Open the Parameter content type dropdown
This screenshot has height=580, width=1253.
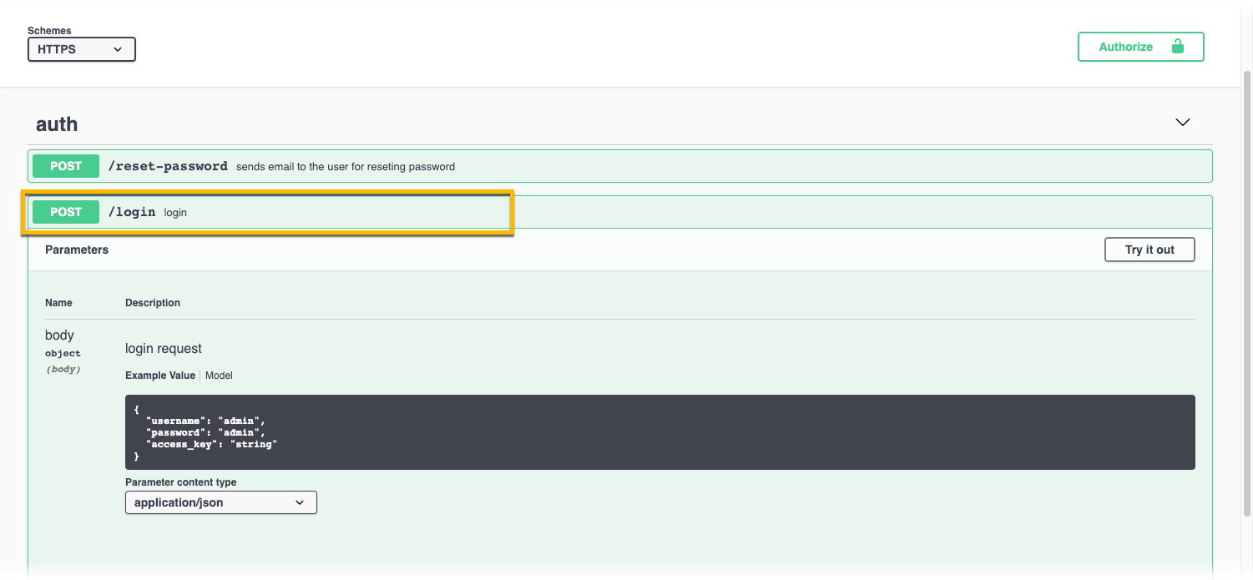[x=220, y=502]
